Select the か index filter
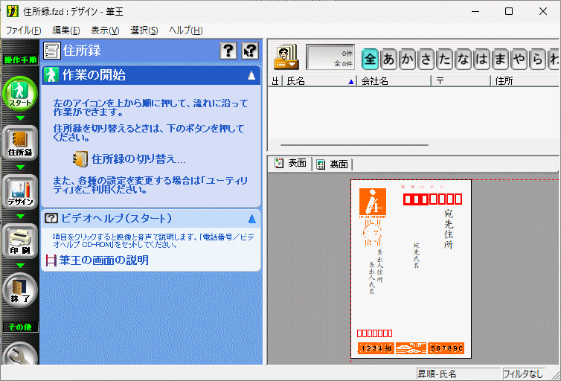The width and height of the screenshot is (561, 381). click(x=408, y=59)
